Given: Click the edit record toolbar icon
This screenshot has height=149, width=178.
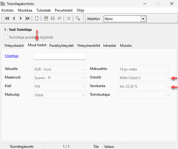Looking at the screenshot, I should tap(46, 18).
